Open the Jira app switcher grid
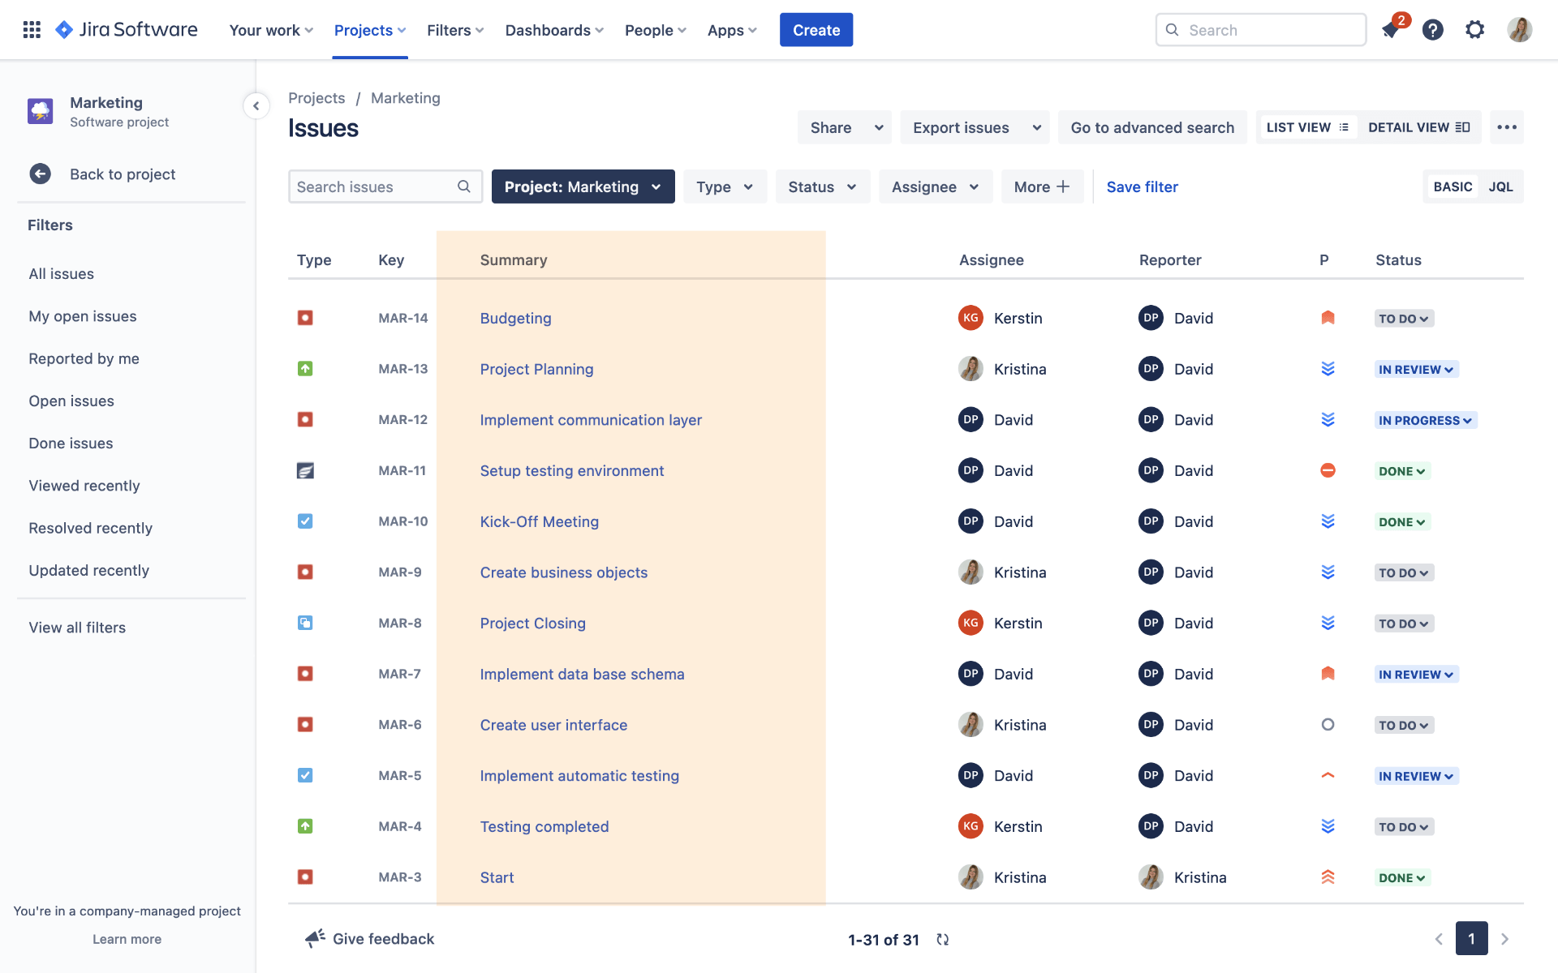1558x973 pixels. click(32, 29)
